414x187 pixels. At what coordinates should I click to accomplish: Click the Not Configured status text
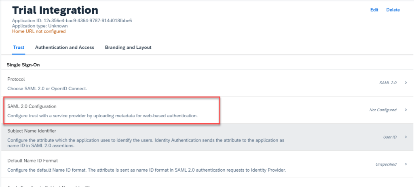click(383, 110)
